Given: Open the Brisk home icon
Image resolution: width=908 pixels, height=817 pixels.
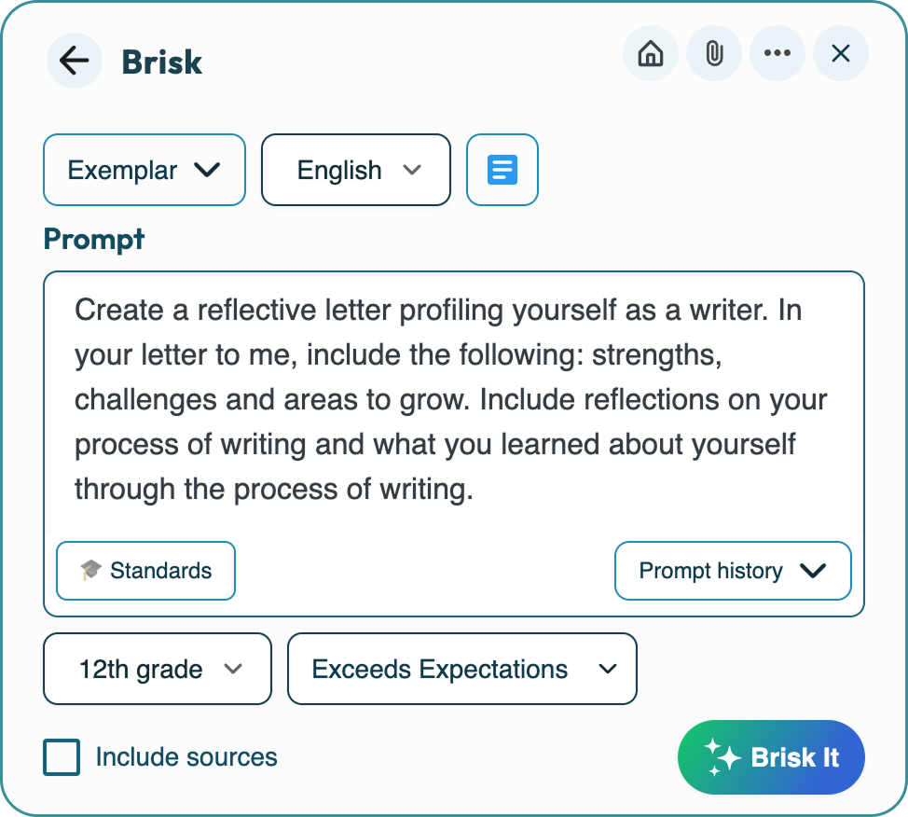Looking at the screenshot, I should [651, 53].
